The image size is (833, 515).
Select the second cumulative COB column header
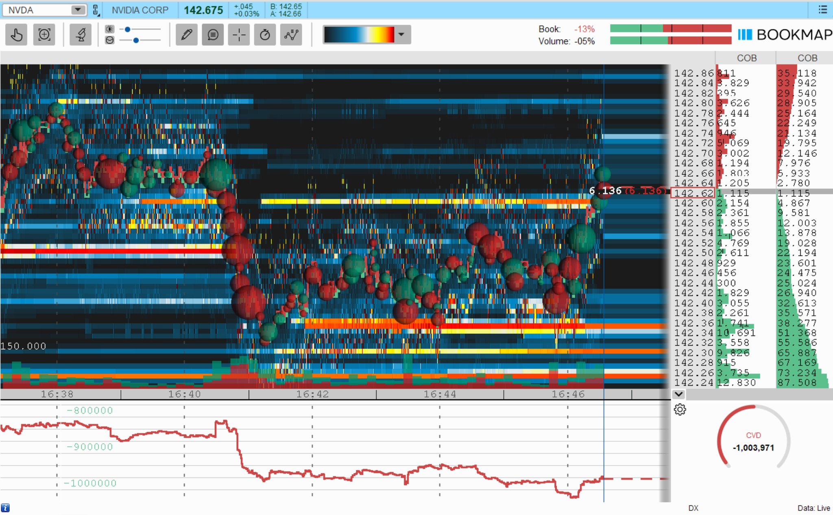(x=807, y=58)
